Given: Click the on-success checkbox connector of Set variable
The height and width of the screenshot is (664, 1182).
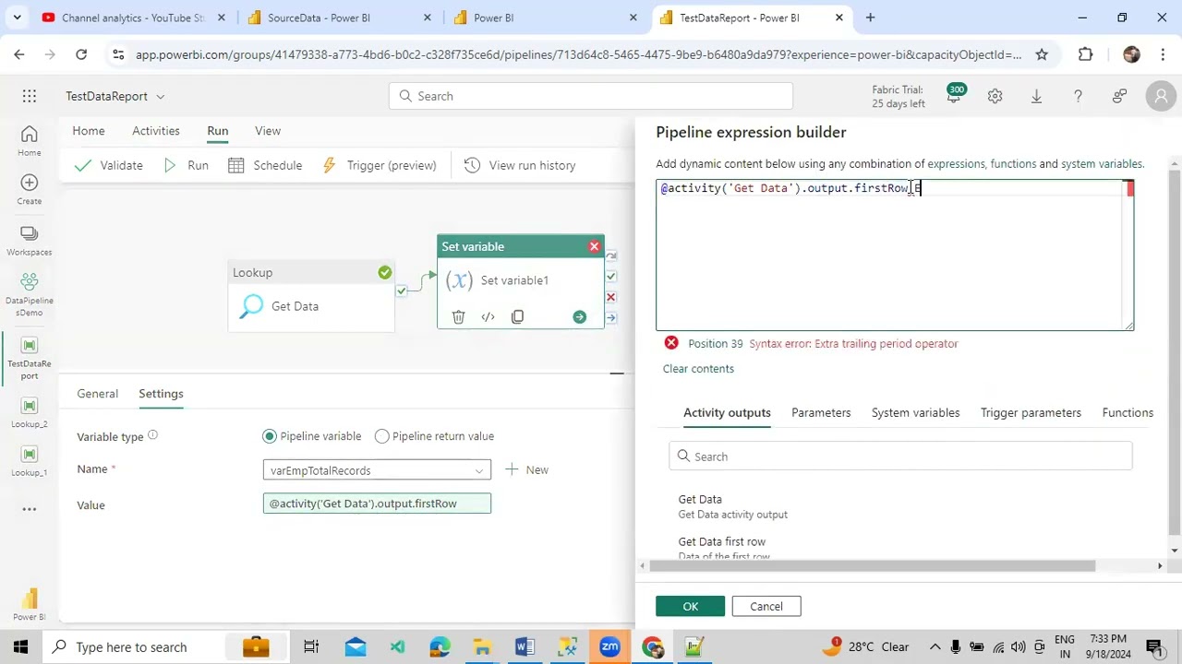Looking at the screenshot, I should [x=611, y=277].
